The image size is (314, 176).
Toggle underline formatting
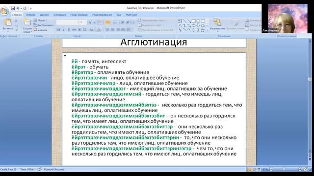[69, 29]
